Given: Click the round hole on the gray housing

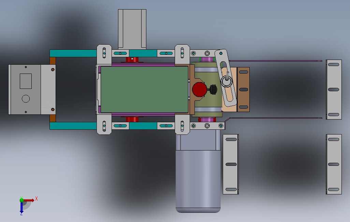Looking at the screenshot, I should (x=26, y=98).
